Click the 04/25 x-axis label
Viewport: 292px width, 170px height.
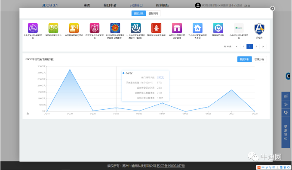pyautogui.click(x=185, y=114)
